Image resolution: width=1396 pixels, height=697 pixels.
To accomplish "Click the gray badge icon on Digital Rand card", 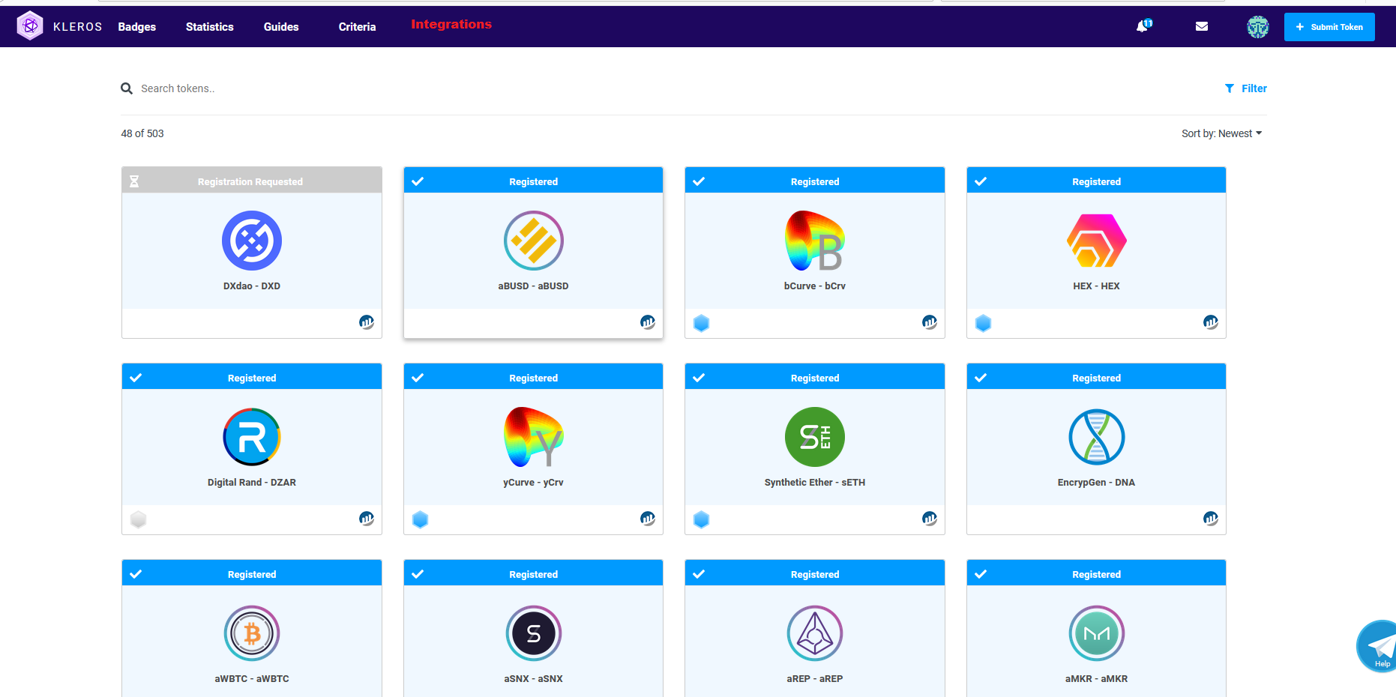I will (138, 519).
